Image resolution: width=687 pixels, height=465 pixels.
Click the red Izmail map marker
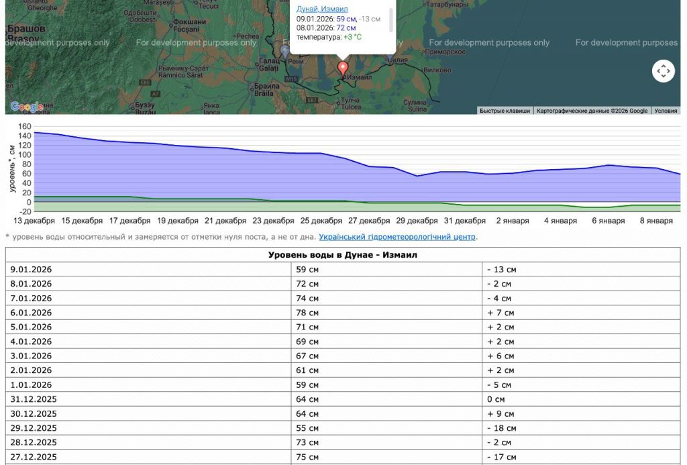click(343, 68)
